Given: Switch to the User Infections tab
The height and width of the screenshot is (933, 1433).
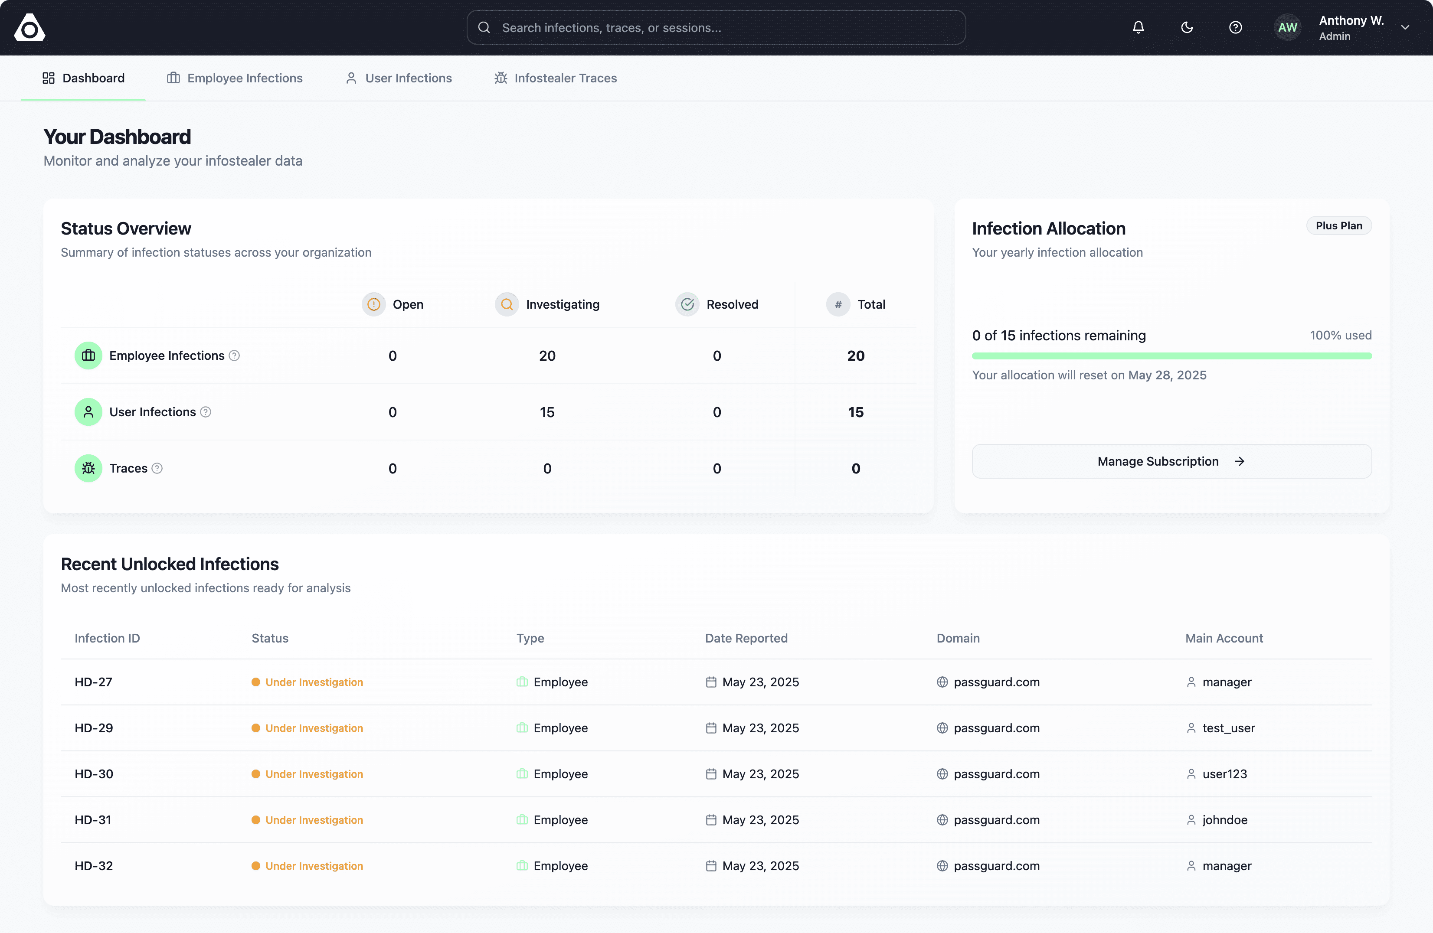Looking at the screenshot, I should (x=399, y=78).
